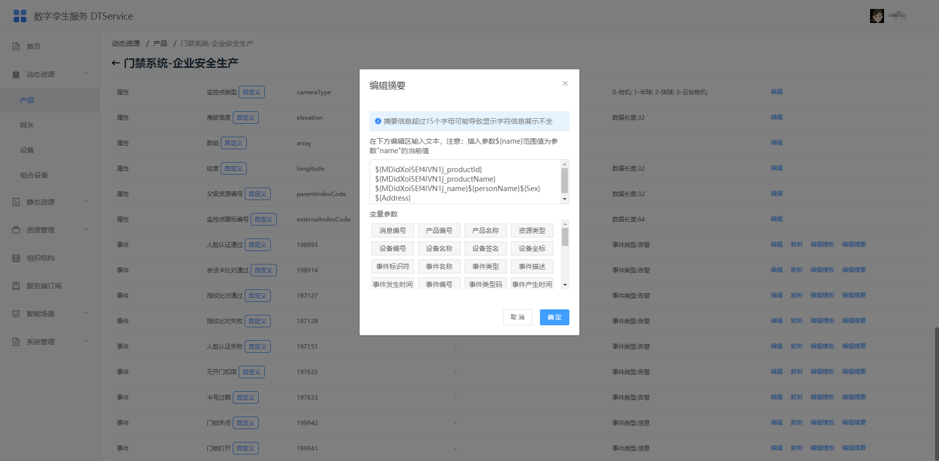Click the text area scroll down arrow
Screen dimensions: 939x461
point(565,199)
